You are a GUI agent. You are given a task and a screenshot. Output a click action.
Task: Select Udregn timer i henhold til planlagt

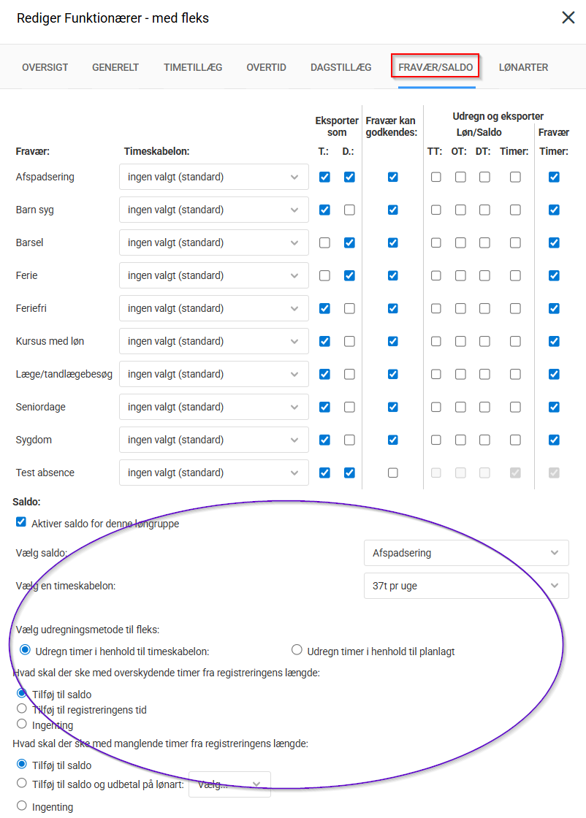click(297, 650)
